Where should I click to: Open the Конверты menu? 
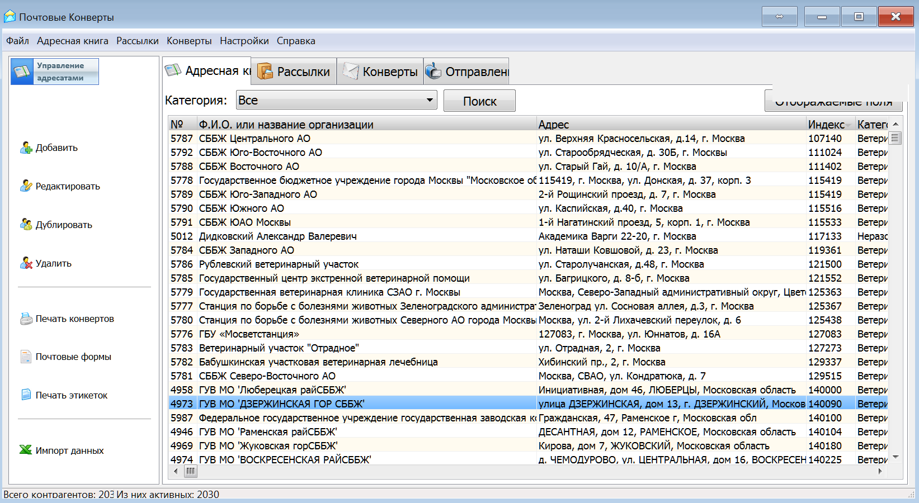(x=189, y=41)
